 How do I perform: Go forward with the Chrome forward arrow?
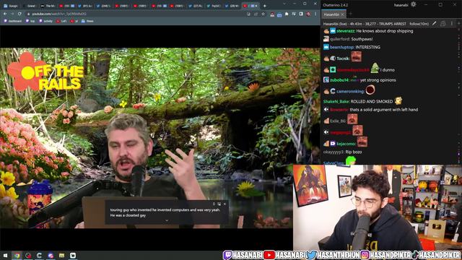[x=12, y=14]
